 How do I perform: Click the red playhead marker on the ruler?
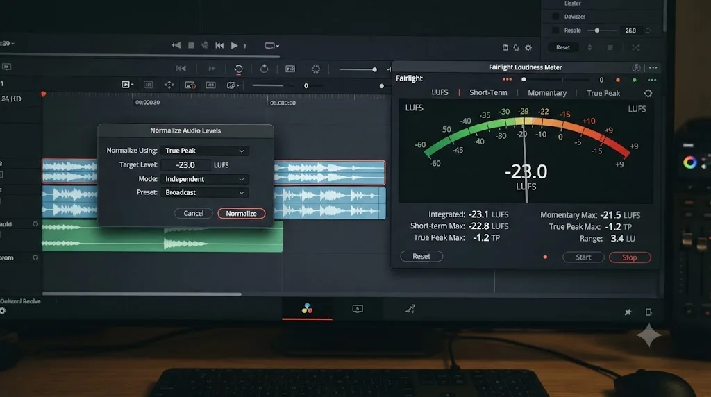[44, 94]
